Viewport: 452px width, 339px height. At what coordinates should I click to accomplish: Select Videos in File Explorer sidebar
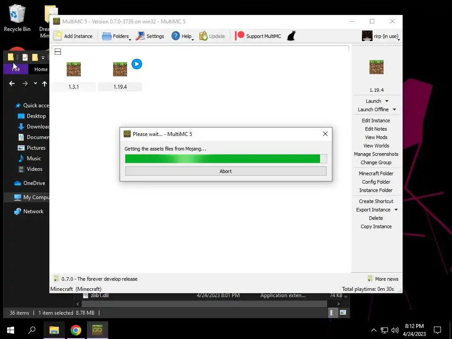coord(30,169)
